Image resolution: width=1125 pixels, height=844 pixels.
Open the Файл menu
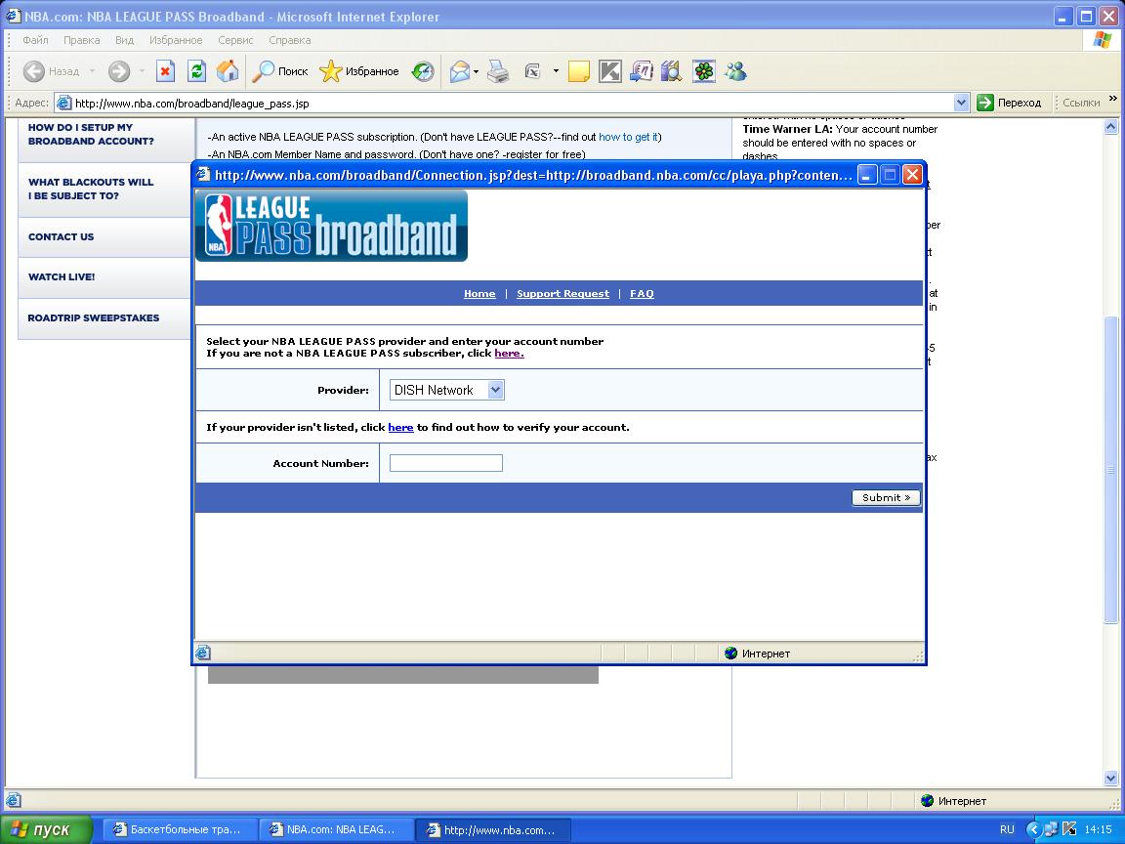point(35,40)
